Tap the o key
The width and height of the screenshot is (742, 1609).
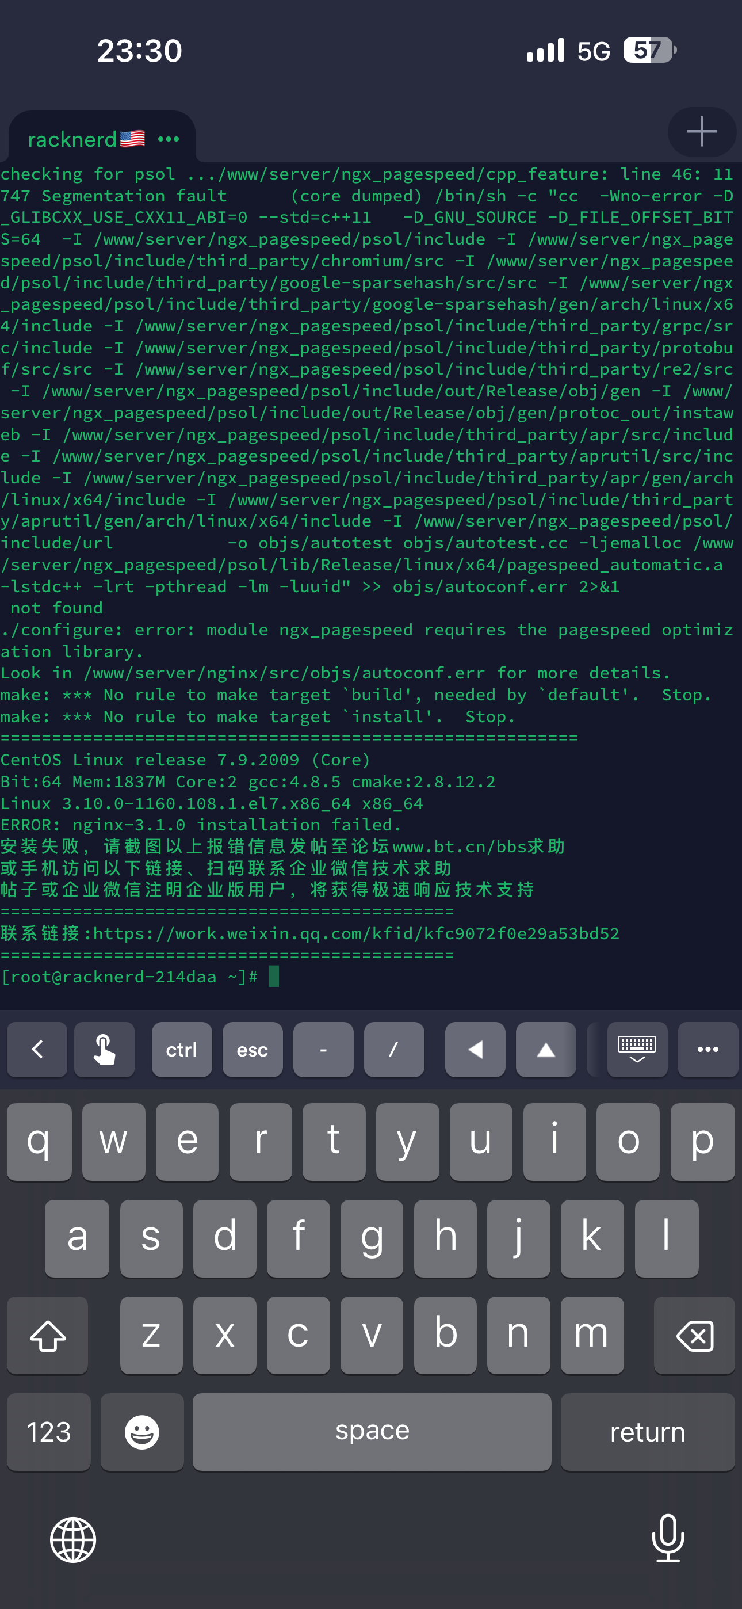[x=628, y=1141]
